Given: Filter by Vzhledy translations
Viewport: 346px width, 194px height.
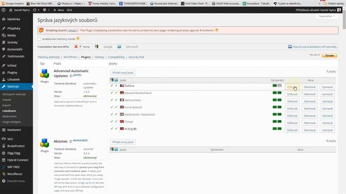Looking at the screenshot, I should pos(99,57).
